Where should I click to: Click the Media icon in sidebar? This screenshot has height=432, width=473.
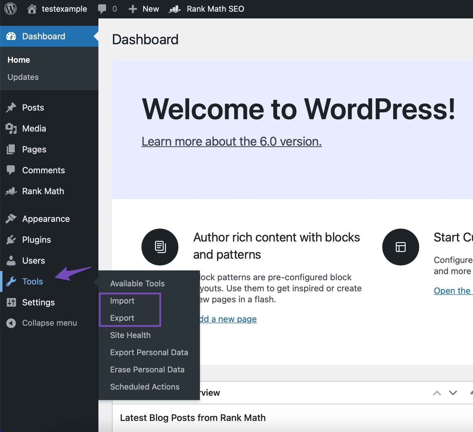click(x=11, y=128)
